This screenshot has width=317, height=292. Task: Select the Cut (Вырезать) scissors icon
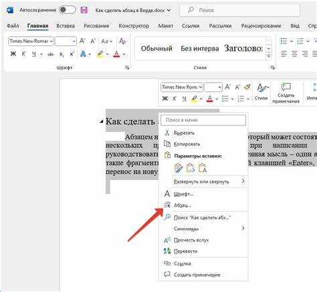coord(167,133)
